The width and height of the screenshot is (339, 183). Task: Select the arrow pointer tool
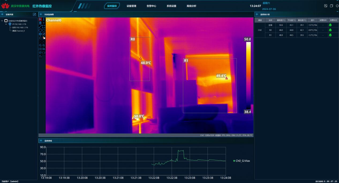coord(40,19)
